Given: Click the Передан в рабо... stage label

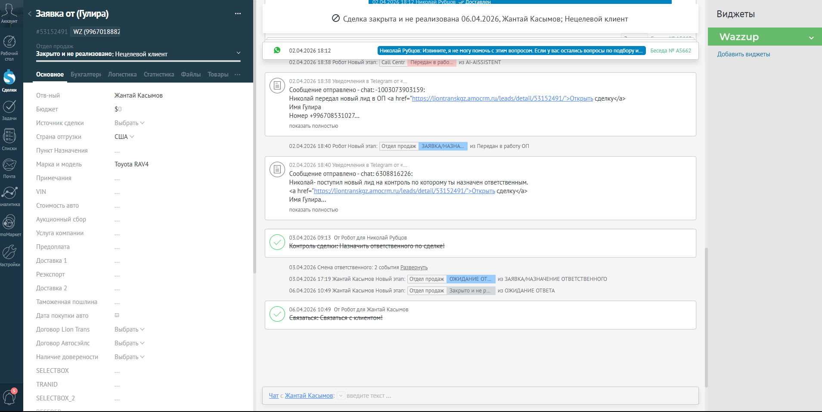Looking at the screenshot, I should (x=432, y=62).
